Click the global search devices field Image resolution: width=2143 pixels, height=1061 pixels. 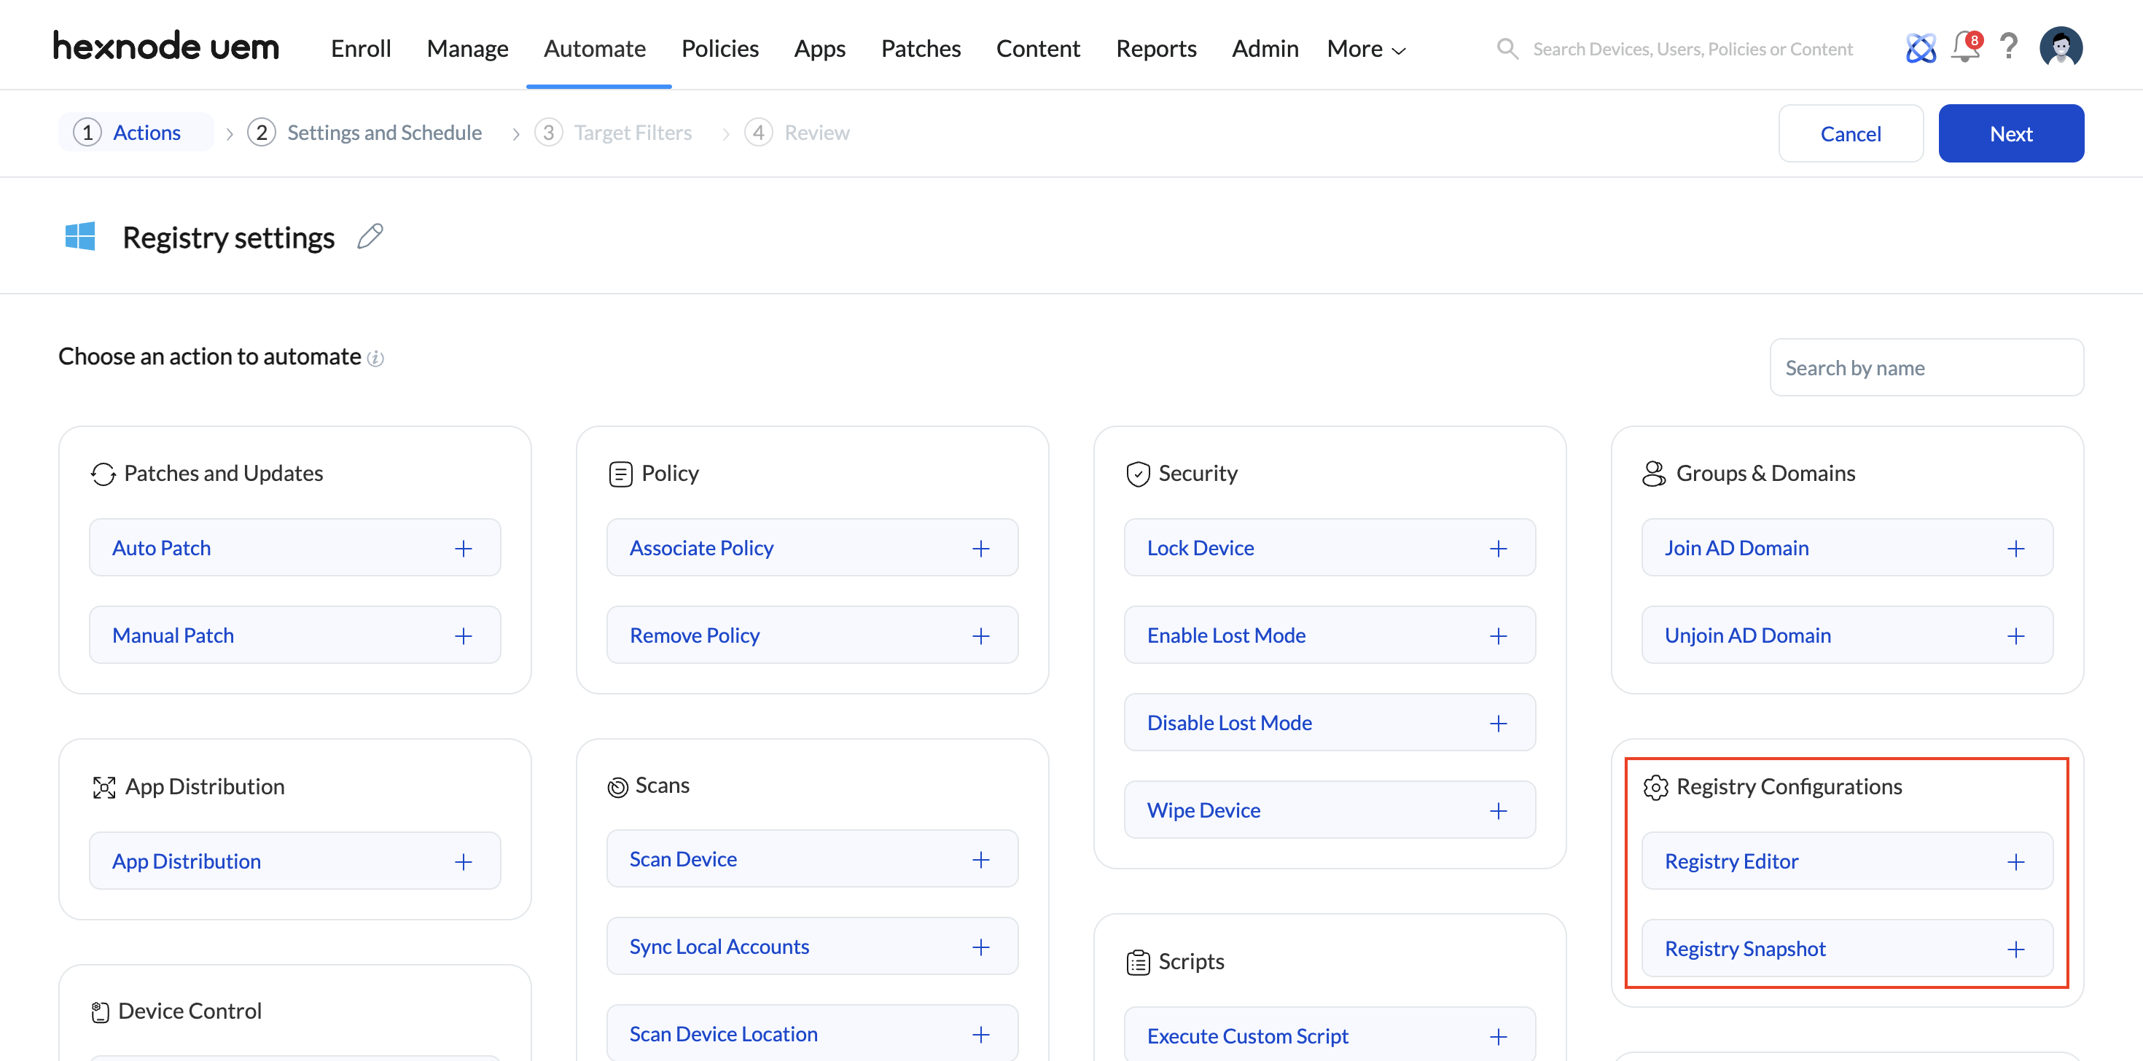coord(1691,49)
